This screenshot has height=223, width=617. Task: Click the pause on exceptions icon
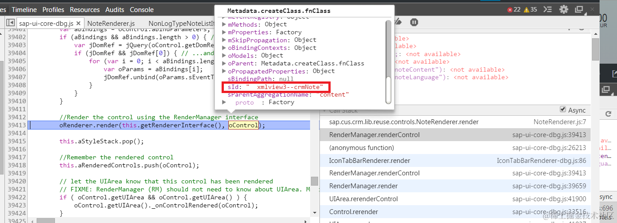(x=414, y=22)
